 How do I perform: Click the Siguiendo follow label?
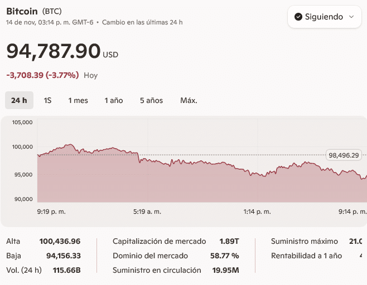(323, 17)
